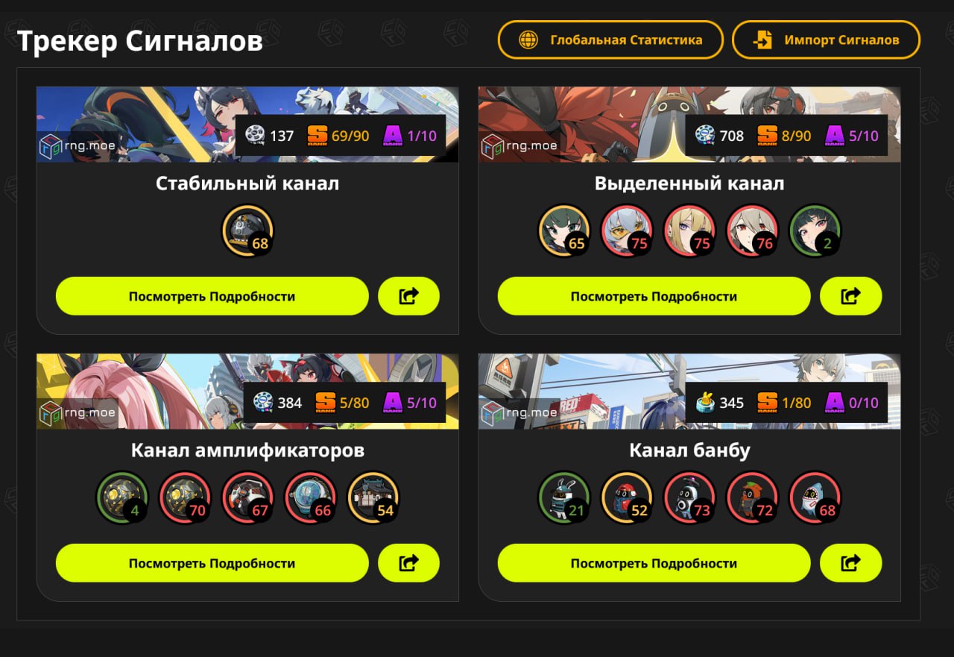The width and height of the screenshot is (954, 657).
Task: Select the bangboo icon with pity 21
Action: [x=564, y=498]
